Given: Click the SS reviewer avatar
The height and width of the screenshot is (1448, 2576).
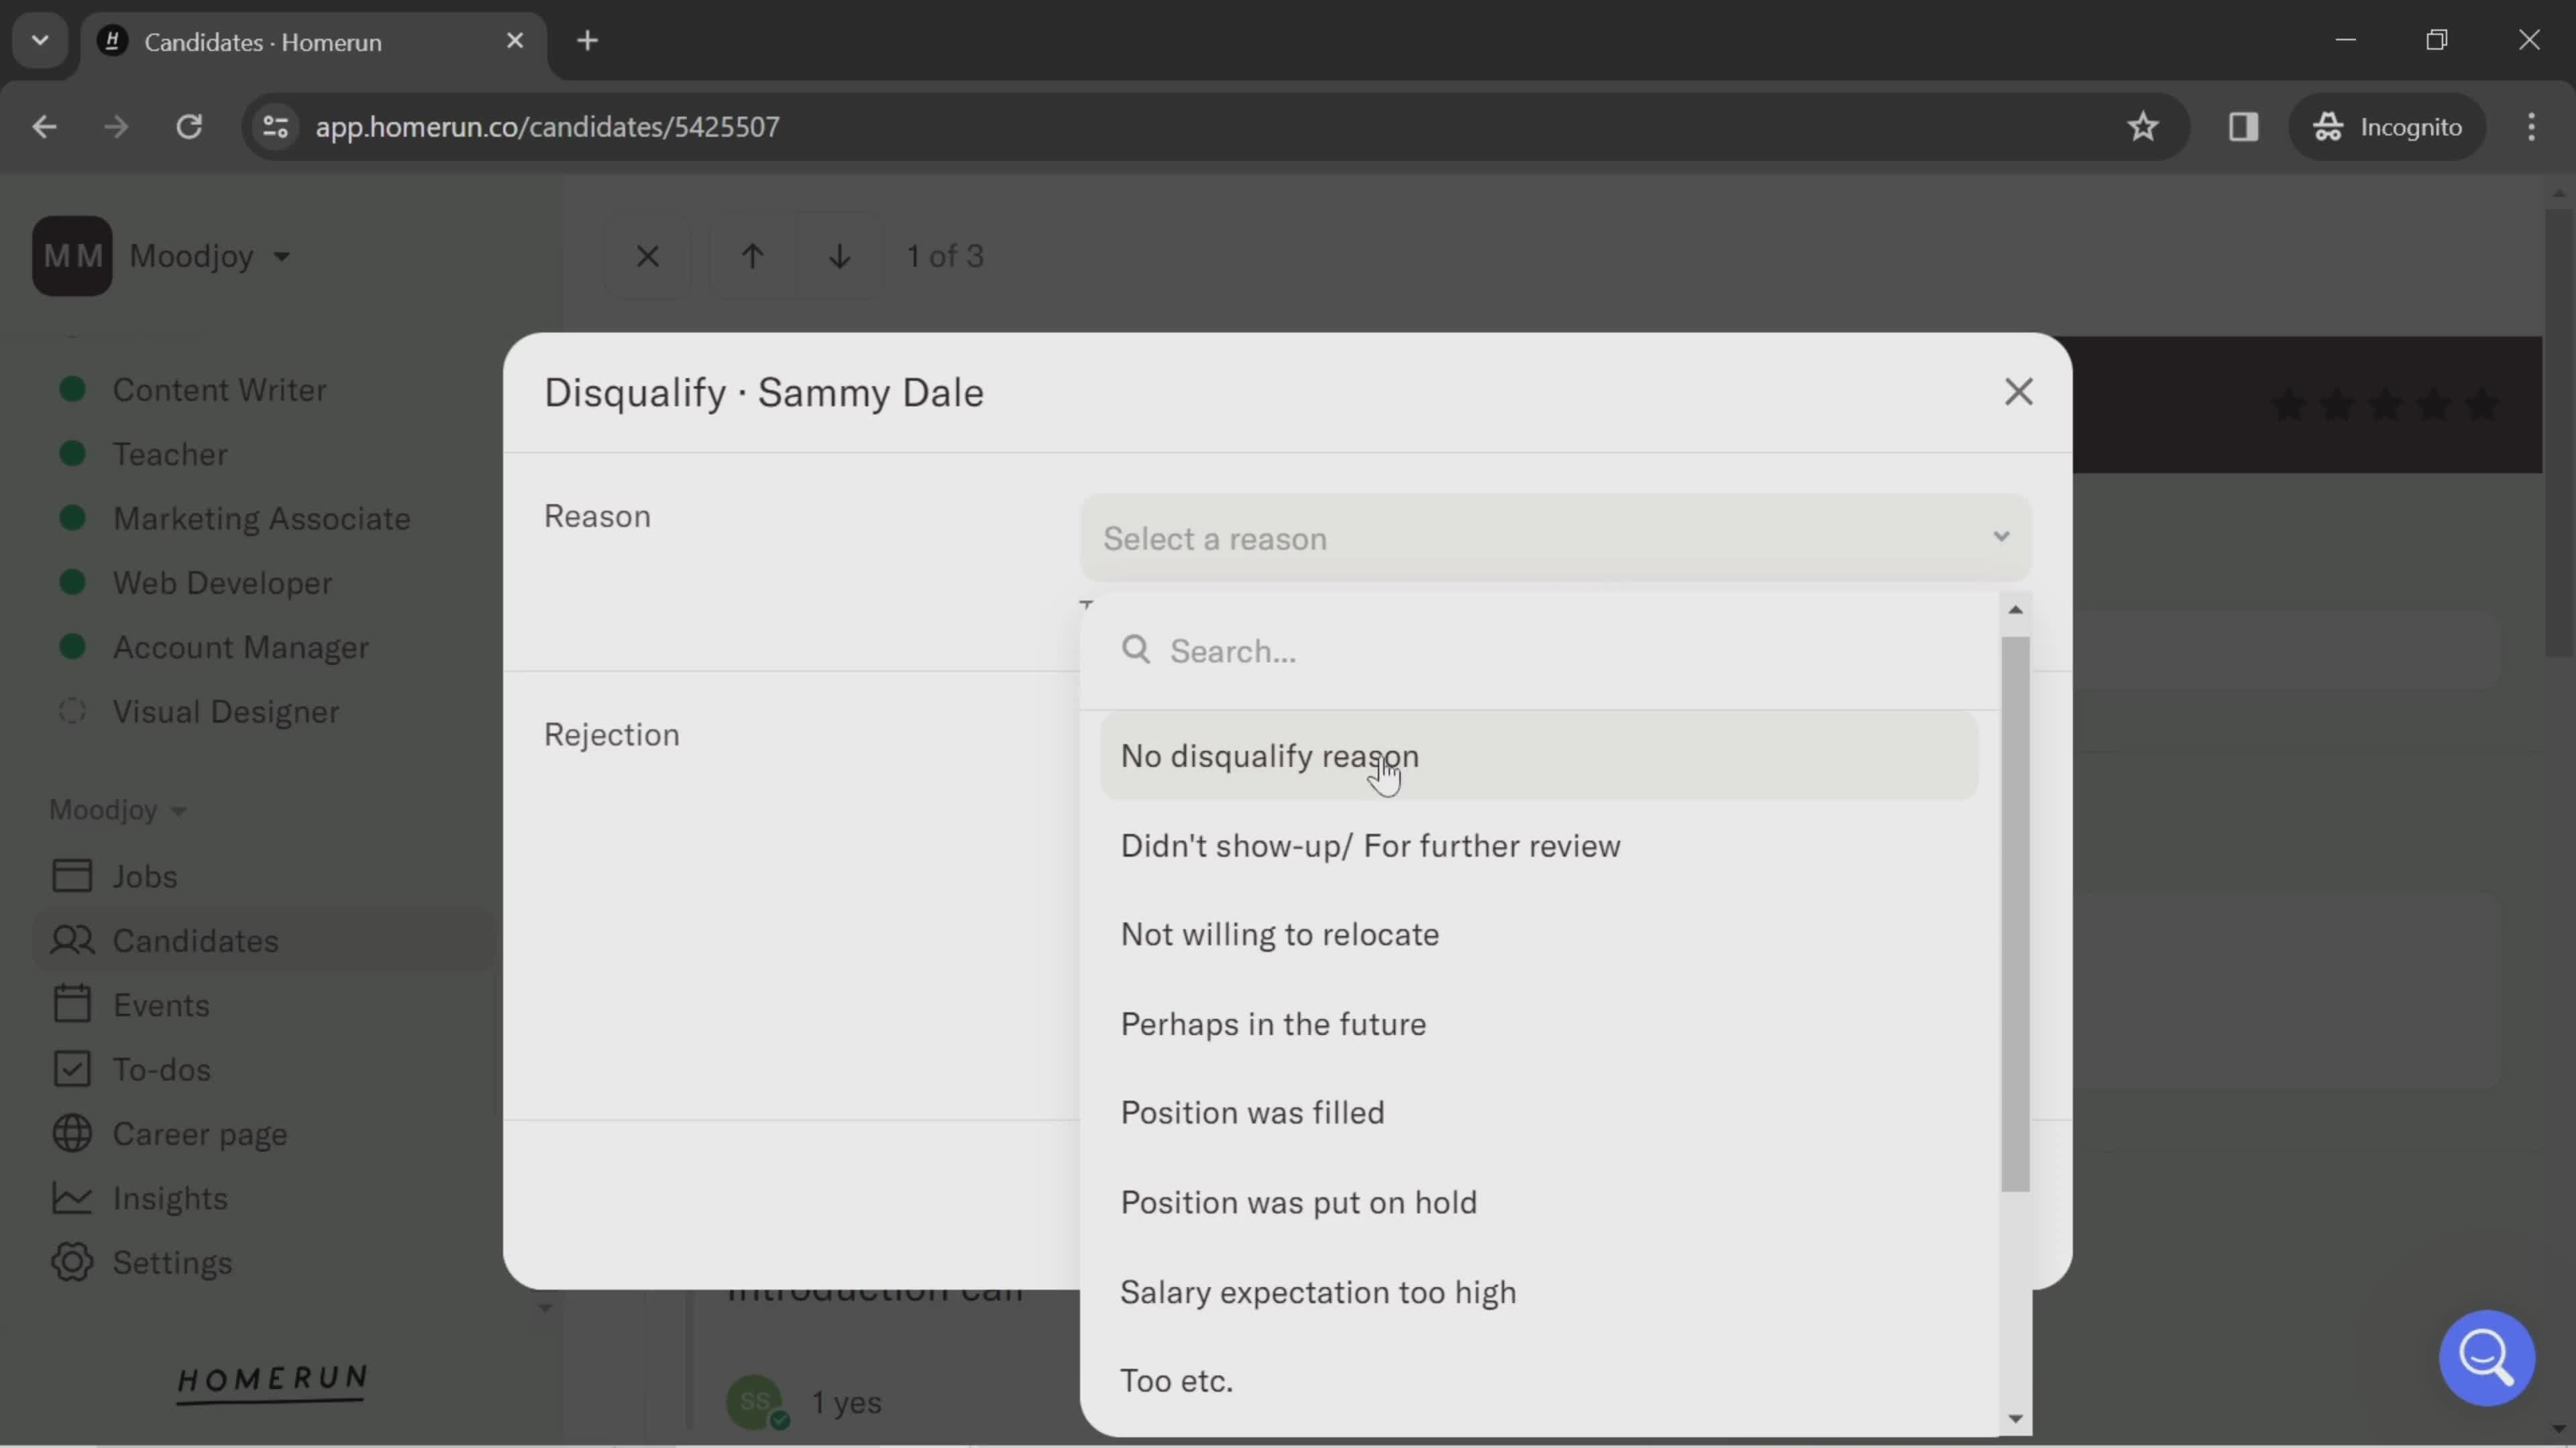Looking at the screenshot, I should pos(756,1401).
